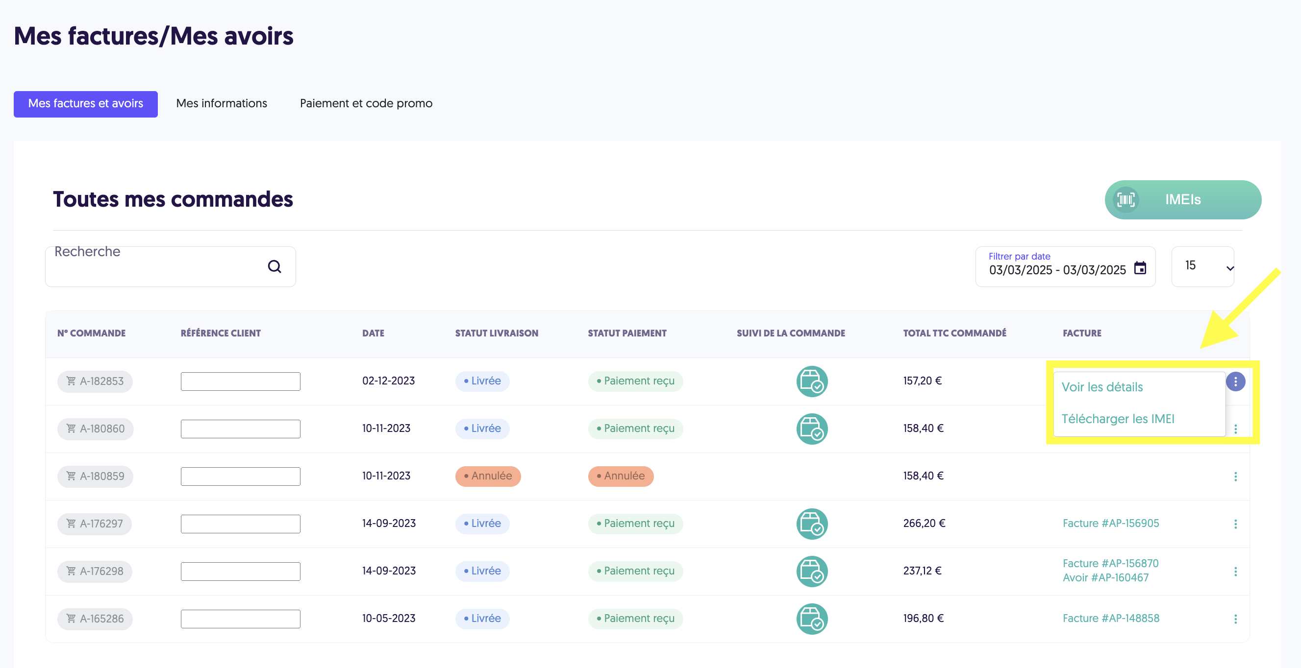1301x668 pixels.
Task: Choose Télécharger les IMEI menu entry
Action: point(1118,419)
